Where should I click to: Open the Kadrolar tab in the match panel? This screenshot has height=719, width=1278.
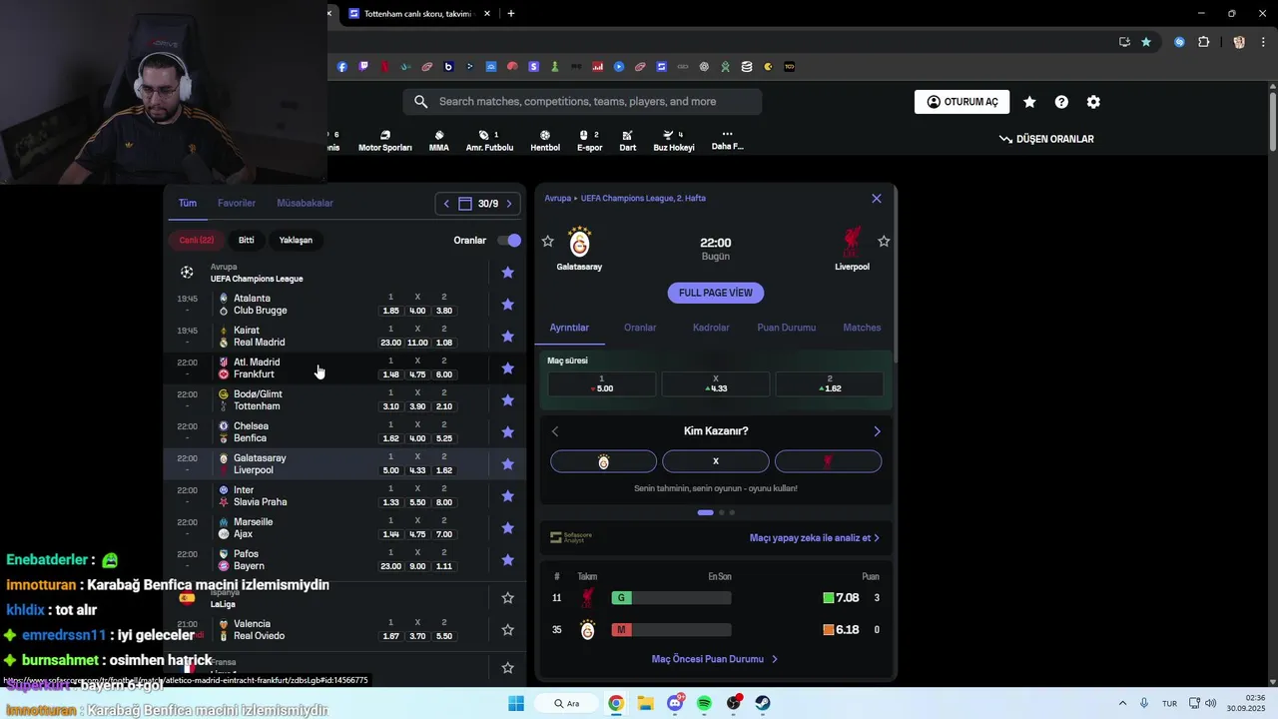(x=711, y=328)
